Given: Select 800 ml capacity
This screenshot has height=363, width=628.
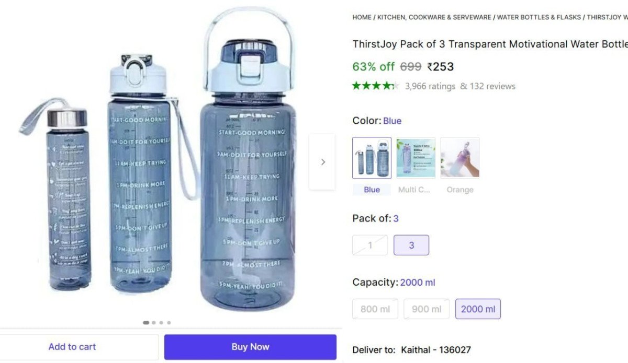Looking at the screenshot, I should [375, 309].
